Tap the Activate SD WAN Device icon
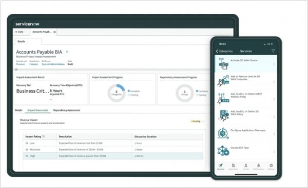308x188 pixels. (x=223, y=63)
